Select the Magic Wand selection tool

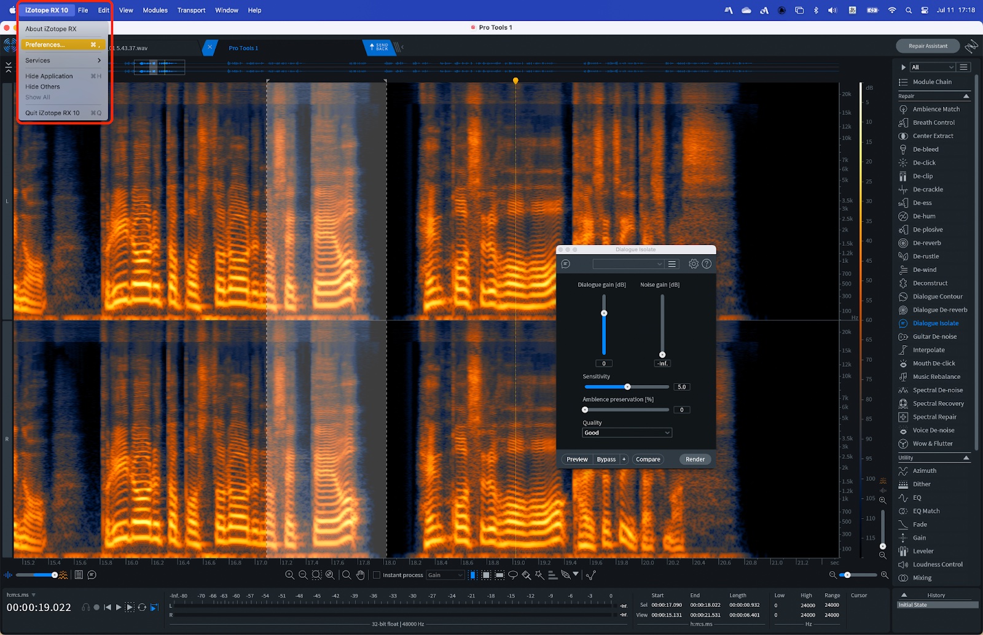pyautogui.click(x=539, y=575)
